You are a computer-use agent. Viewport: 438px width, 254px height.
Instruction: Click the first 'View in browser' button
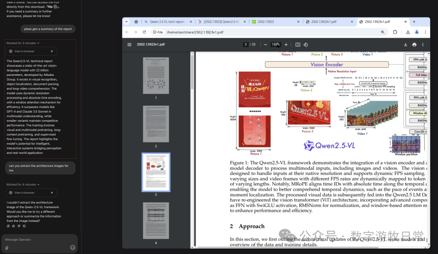[31, 51]
